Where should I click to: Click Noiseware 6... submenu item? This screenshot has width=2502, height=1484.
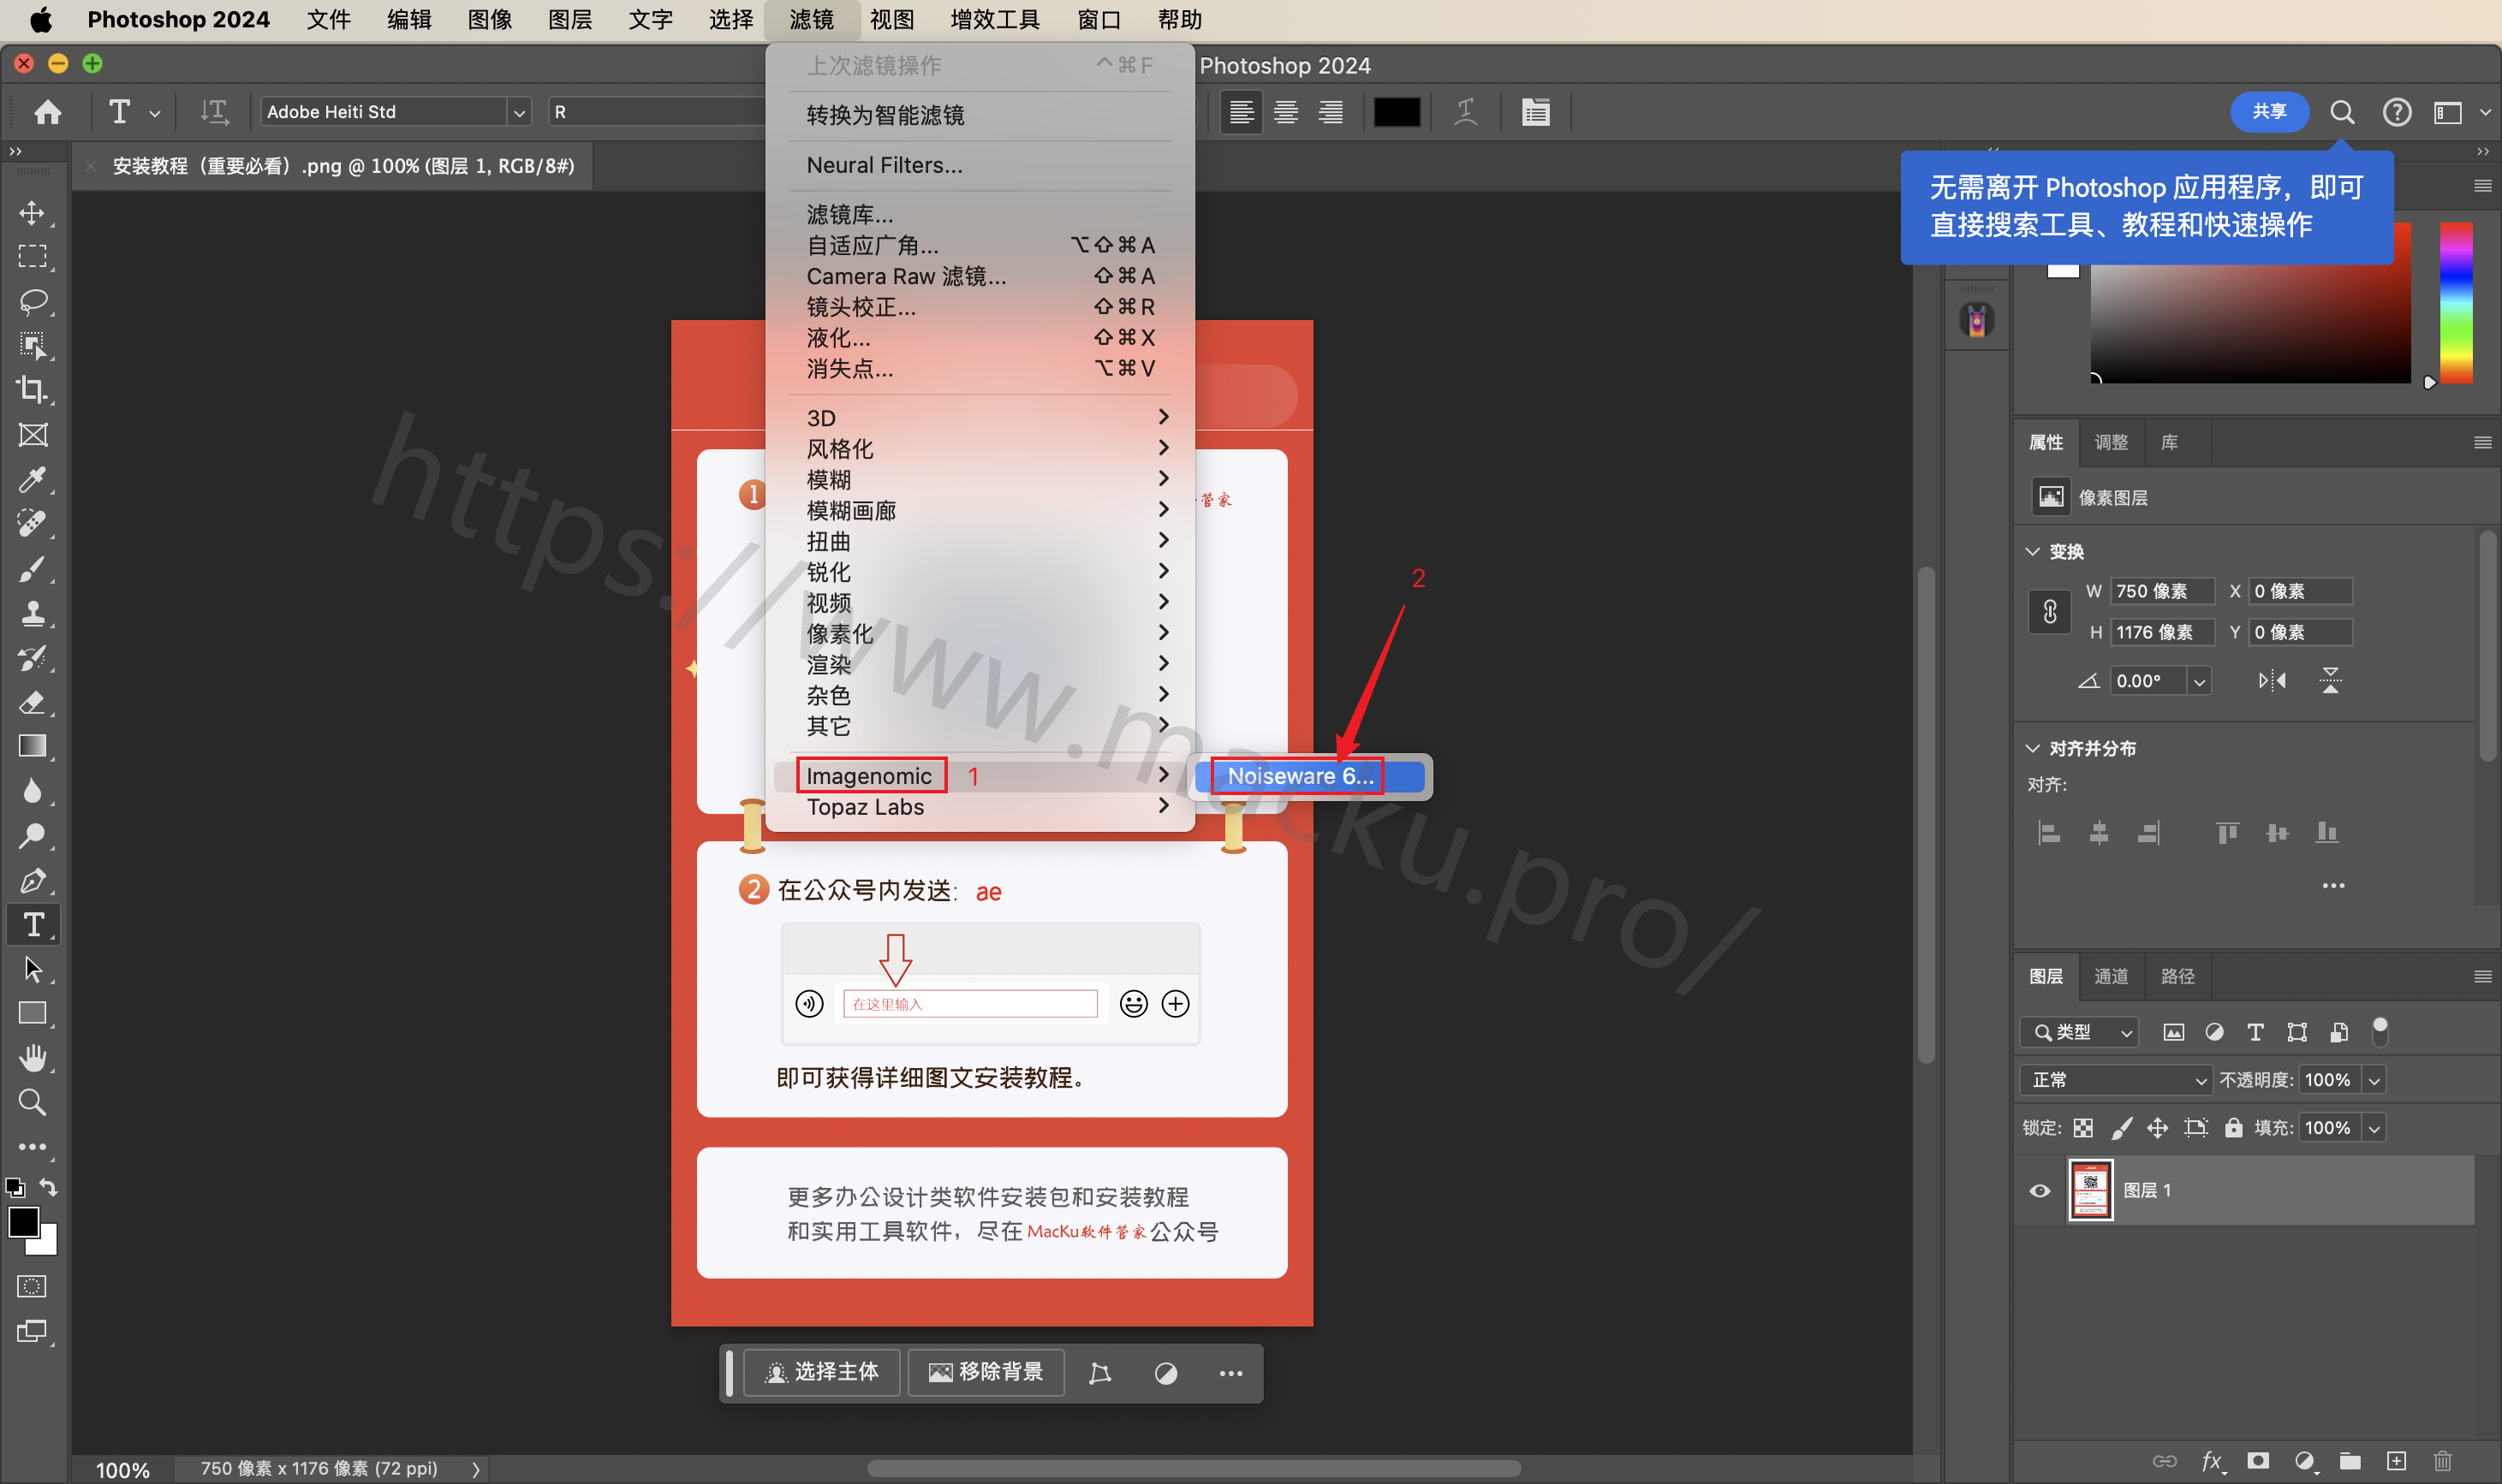pos(1309,776)
